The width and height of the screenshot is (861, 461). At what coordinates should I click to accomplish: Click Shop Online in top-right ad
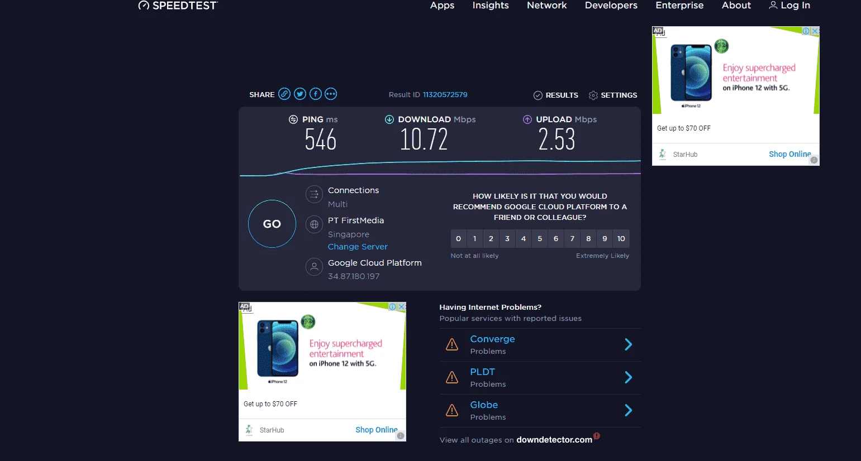[x=789, y=154]
